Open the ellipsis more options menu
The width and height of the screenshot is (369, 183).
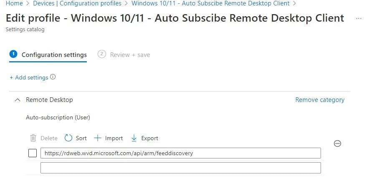(359, 19)
